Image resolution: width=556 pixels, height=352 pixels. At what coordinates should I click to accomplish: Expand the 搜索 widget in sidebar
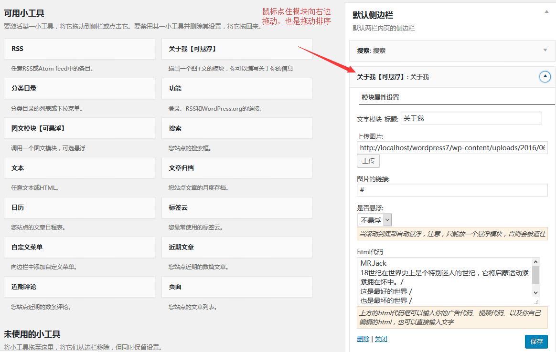(545, 51)
